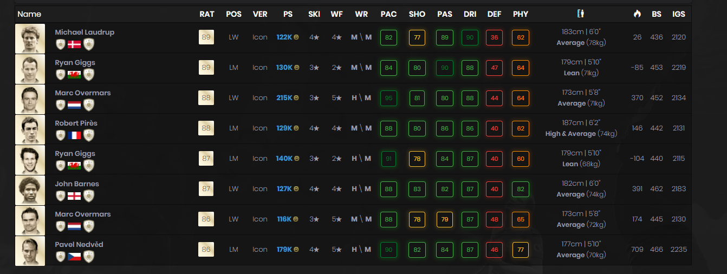Open the John Barnes player link
The width and height of the screenshot is (727, 274).
pyautogui.click(x=77, y=184)
